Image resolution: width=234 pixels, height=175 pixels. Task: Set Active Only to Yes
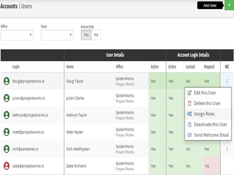tap(86, 35)
